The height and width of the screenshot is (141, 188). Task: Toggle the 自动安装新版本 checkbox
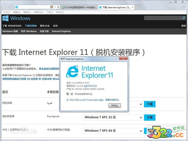click(72, 94)
